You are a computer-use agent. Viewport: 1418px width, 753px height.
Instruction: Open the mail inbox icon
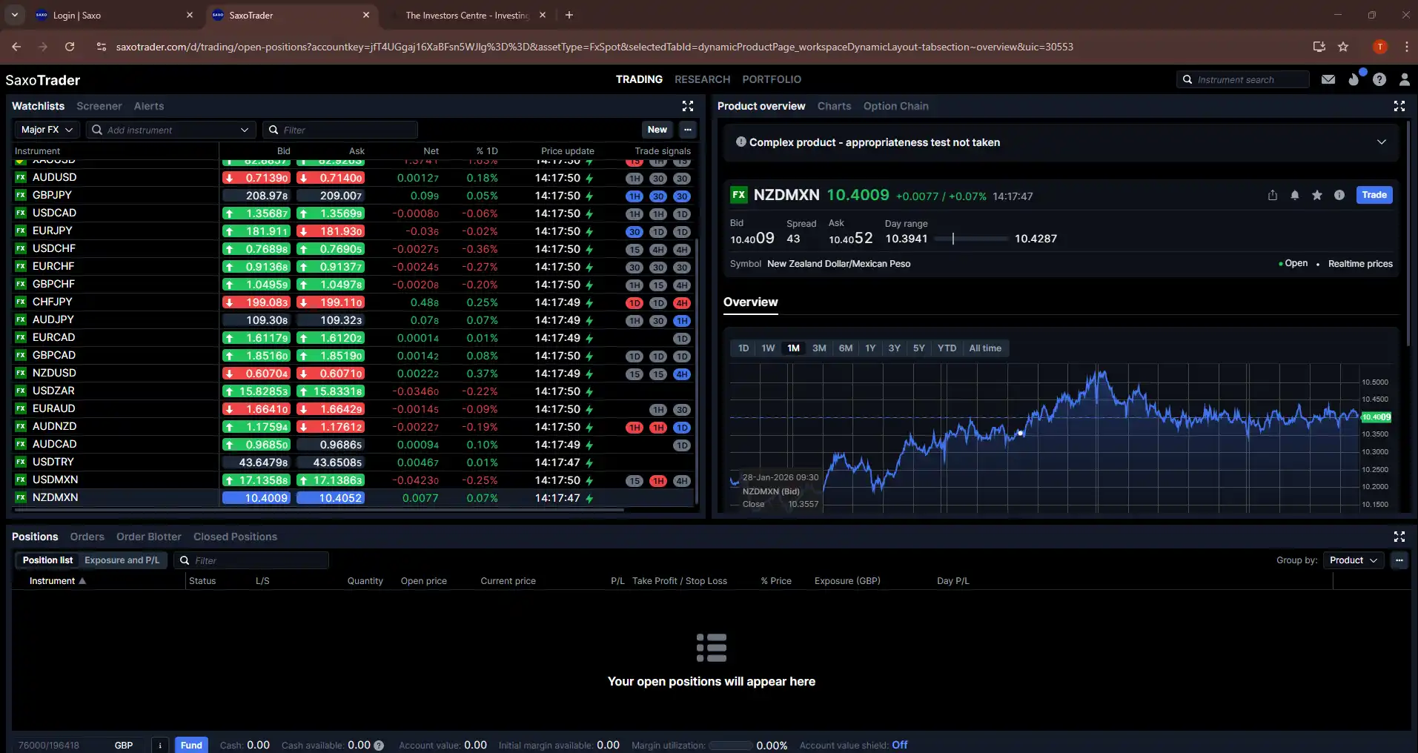1328,79
